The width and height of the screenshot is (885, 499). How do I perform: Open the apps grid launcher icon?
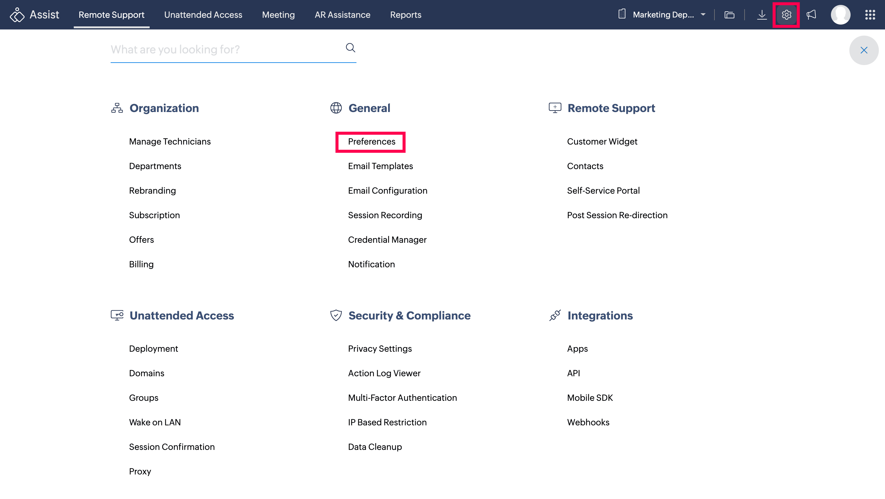click(870, 15)
